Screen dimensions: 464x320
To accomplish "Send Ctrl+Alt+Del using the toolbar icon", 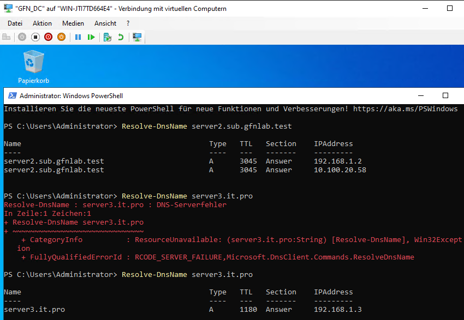I will click(7, 37).
